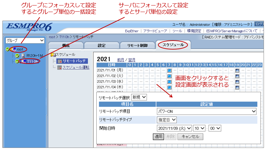This screenshot has height=151, width=266.
Task: Click the 2021/11/02 (火) date row label
Action: 110,76
